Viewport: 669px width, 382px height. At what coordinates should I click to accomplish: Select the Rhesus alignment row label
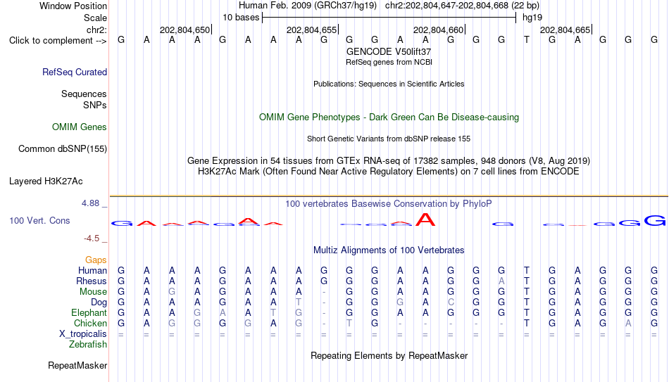click(92, 281)
